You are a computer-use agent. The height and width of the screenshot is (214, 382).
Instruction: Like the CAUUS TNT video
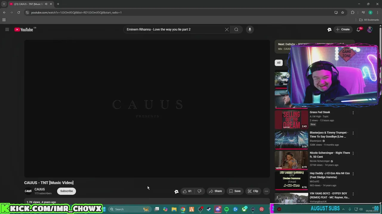[187, 191]
